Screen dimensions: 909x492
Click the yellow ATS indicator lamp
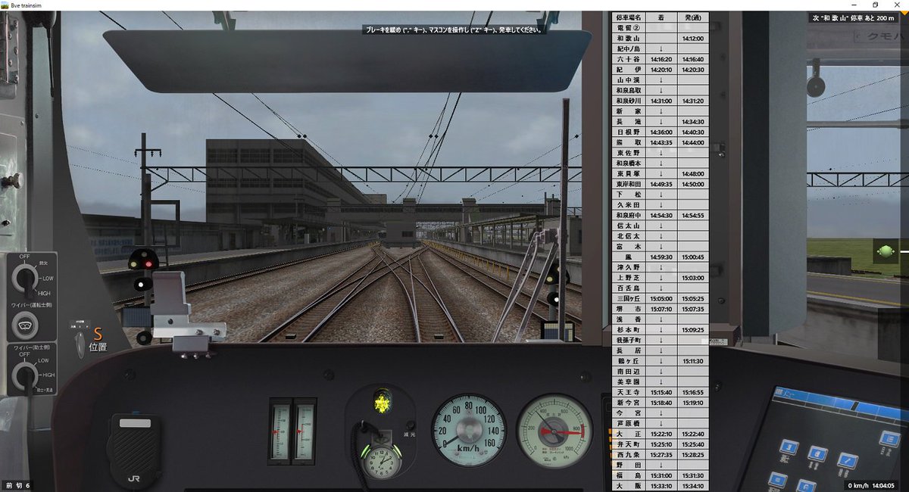[x=383, y=401]
